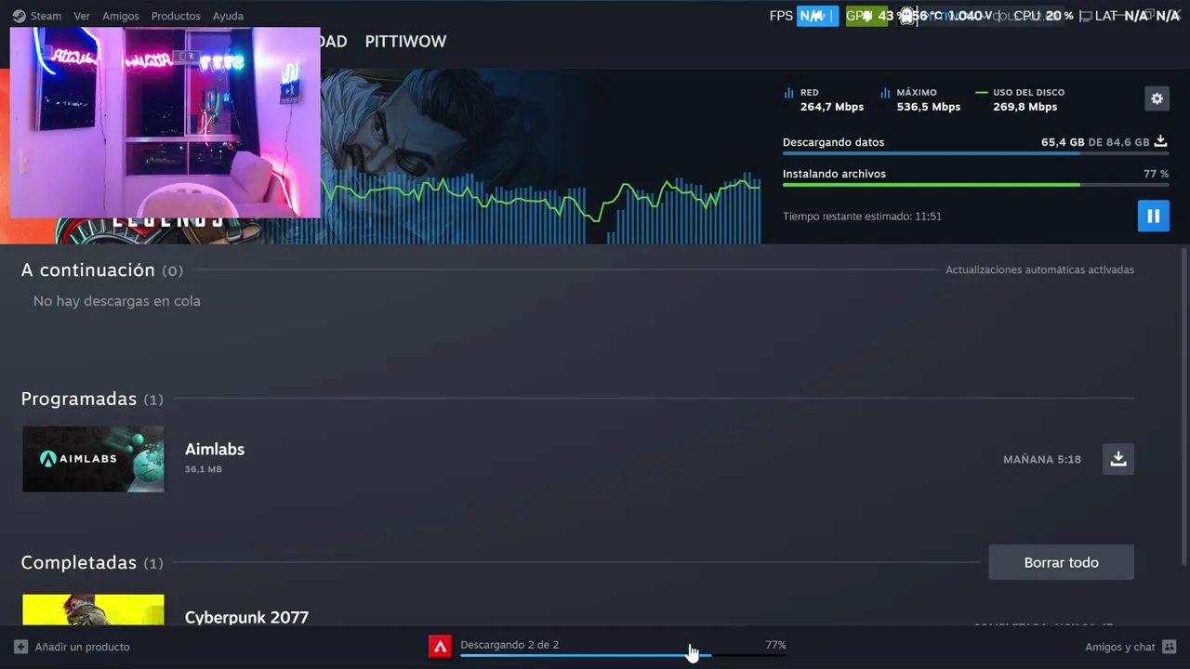
Task: Click the 'Completadas' section heading
Action: pos(79,563)
